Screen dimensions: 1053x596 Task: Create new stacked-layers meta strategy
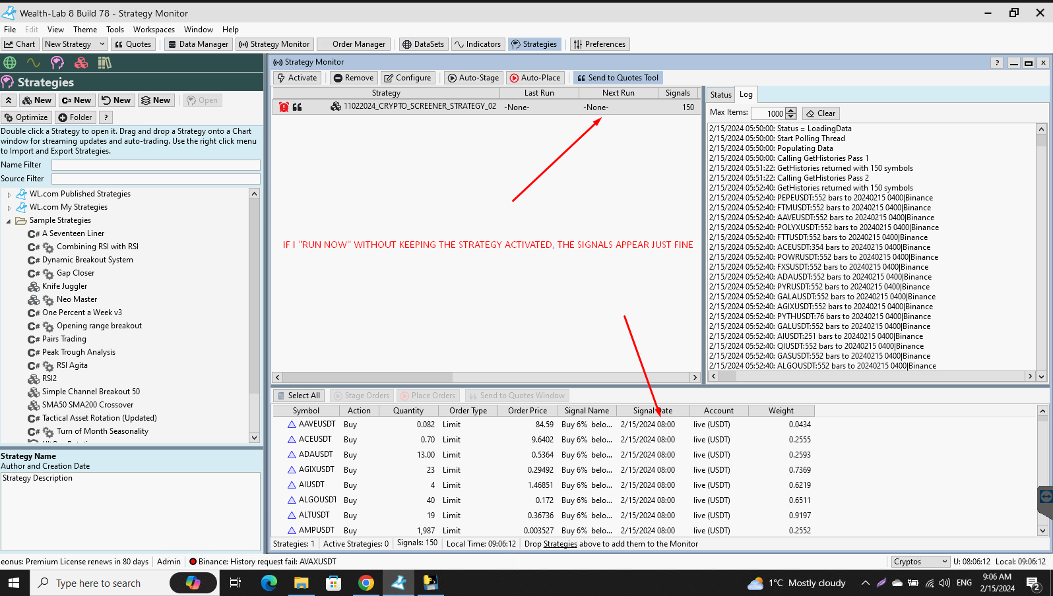(x=156, y=100)
